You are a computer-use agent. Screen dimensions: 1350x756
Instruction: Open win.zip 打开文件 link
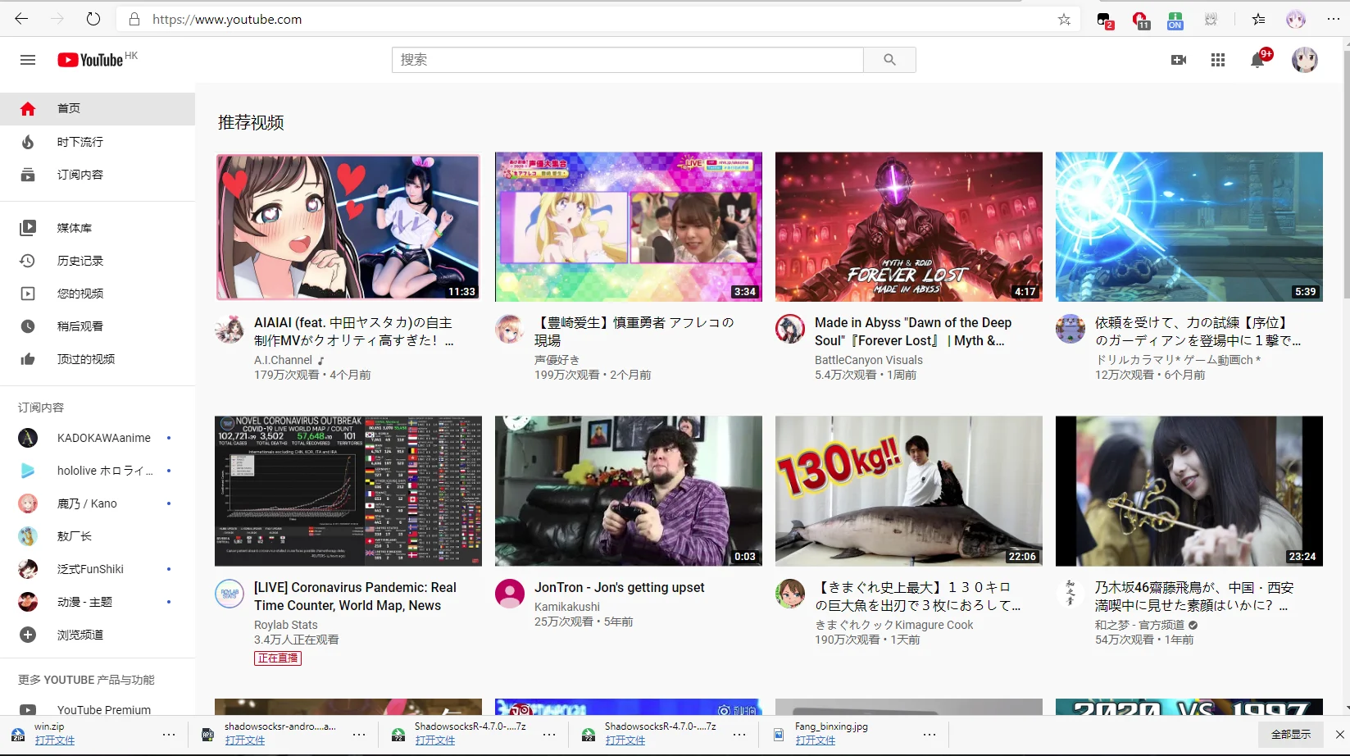pos(55,740)
